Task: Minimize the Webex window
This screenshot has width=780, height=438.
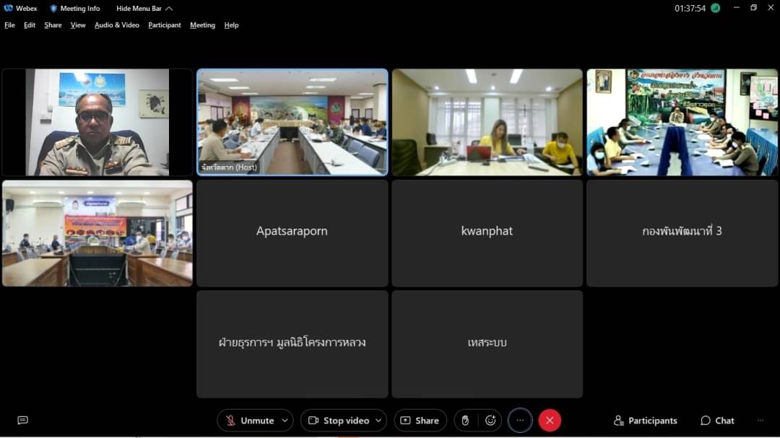Action: pyautogui.click(x=737, y=7)
